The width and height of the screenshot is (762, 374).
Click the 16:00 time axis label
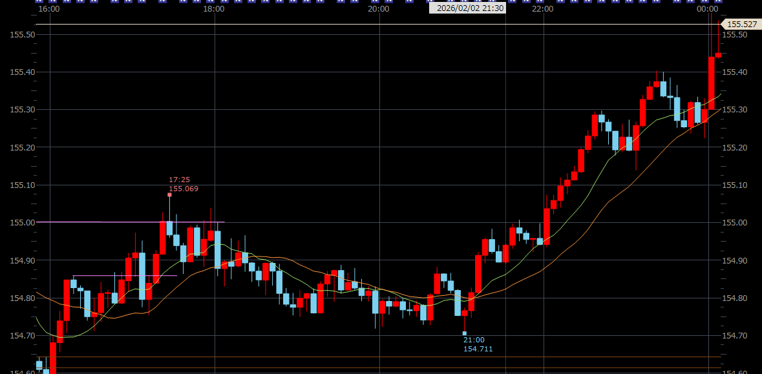49,9
